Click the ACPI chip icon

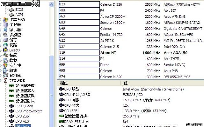(11, 15)
